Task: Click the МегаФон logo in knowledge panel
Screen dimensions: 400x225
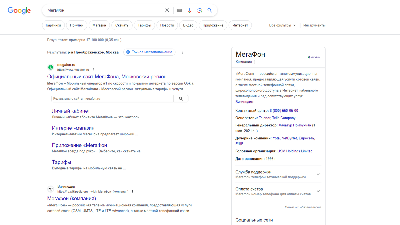Action: coord(314,57)
